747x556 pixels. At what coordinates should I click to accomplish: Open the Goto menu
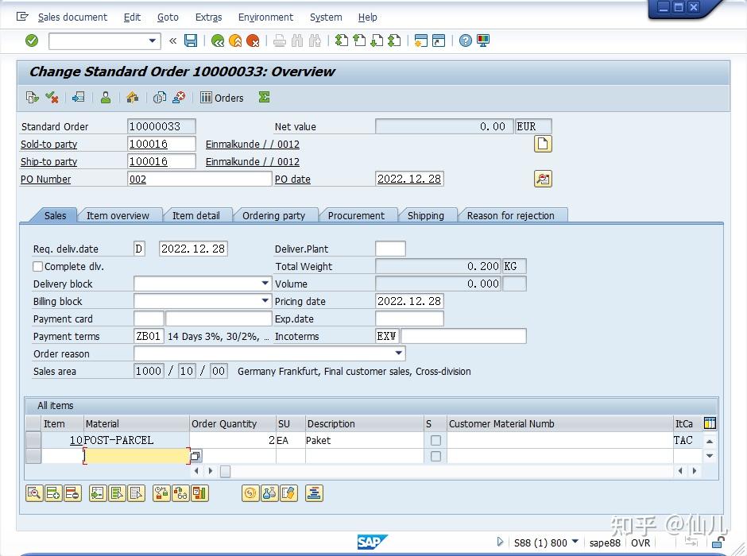click(x=168, y=17)
